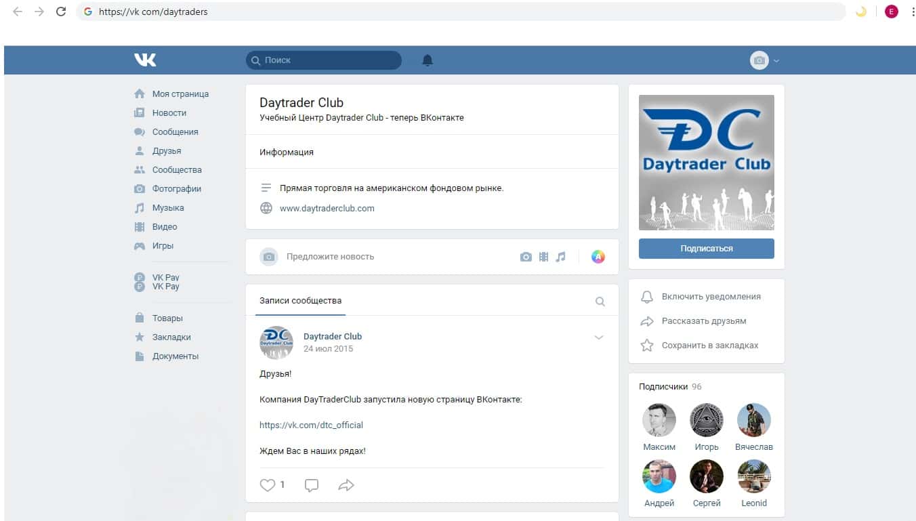Search community posts with magnifier icon

tap(600, 301)
